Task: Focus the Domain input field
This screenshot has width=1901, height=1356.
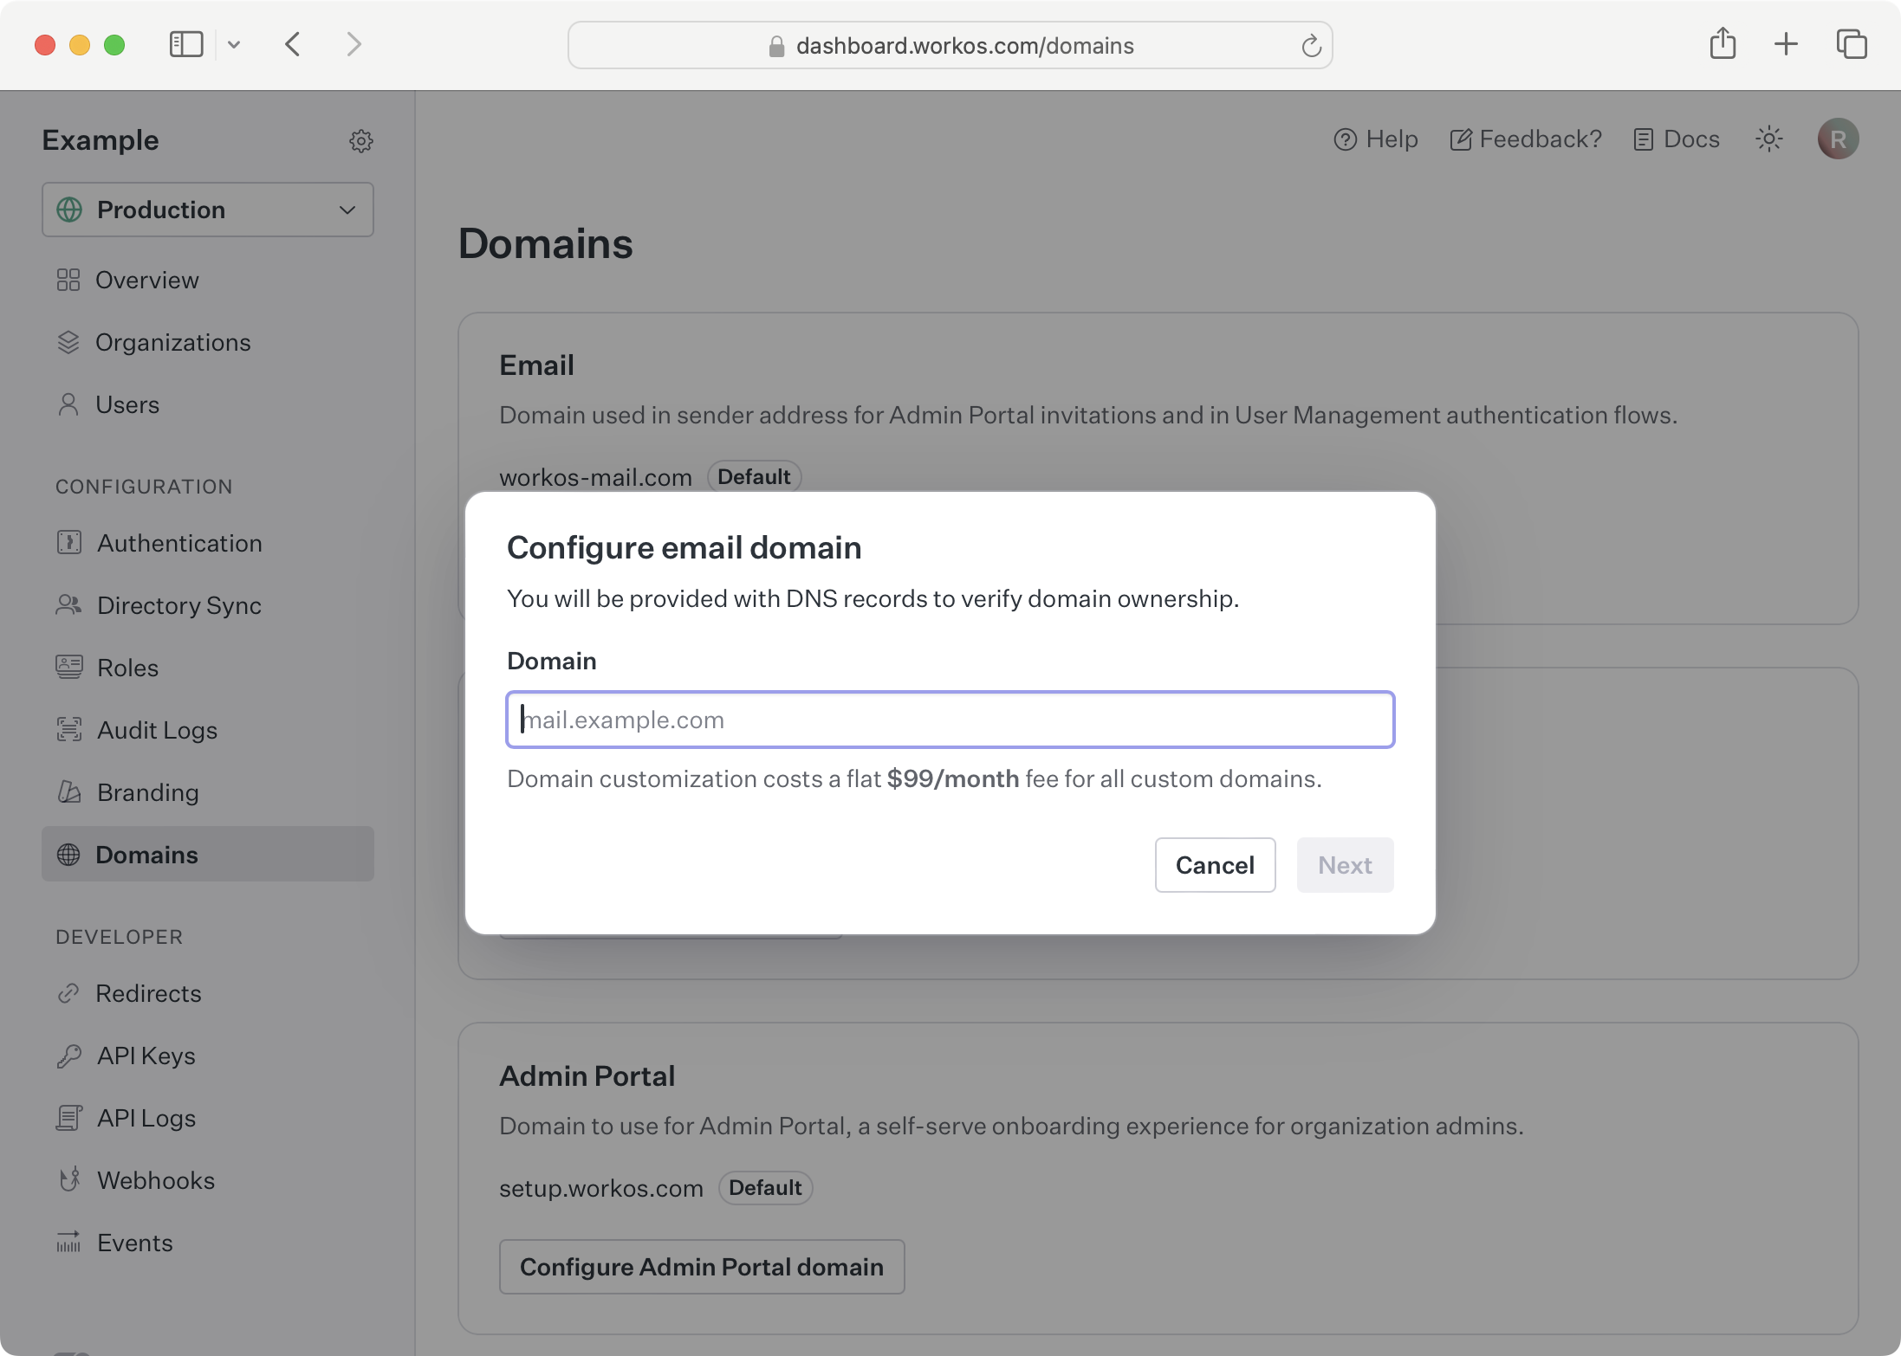Action: pos(950,720)
